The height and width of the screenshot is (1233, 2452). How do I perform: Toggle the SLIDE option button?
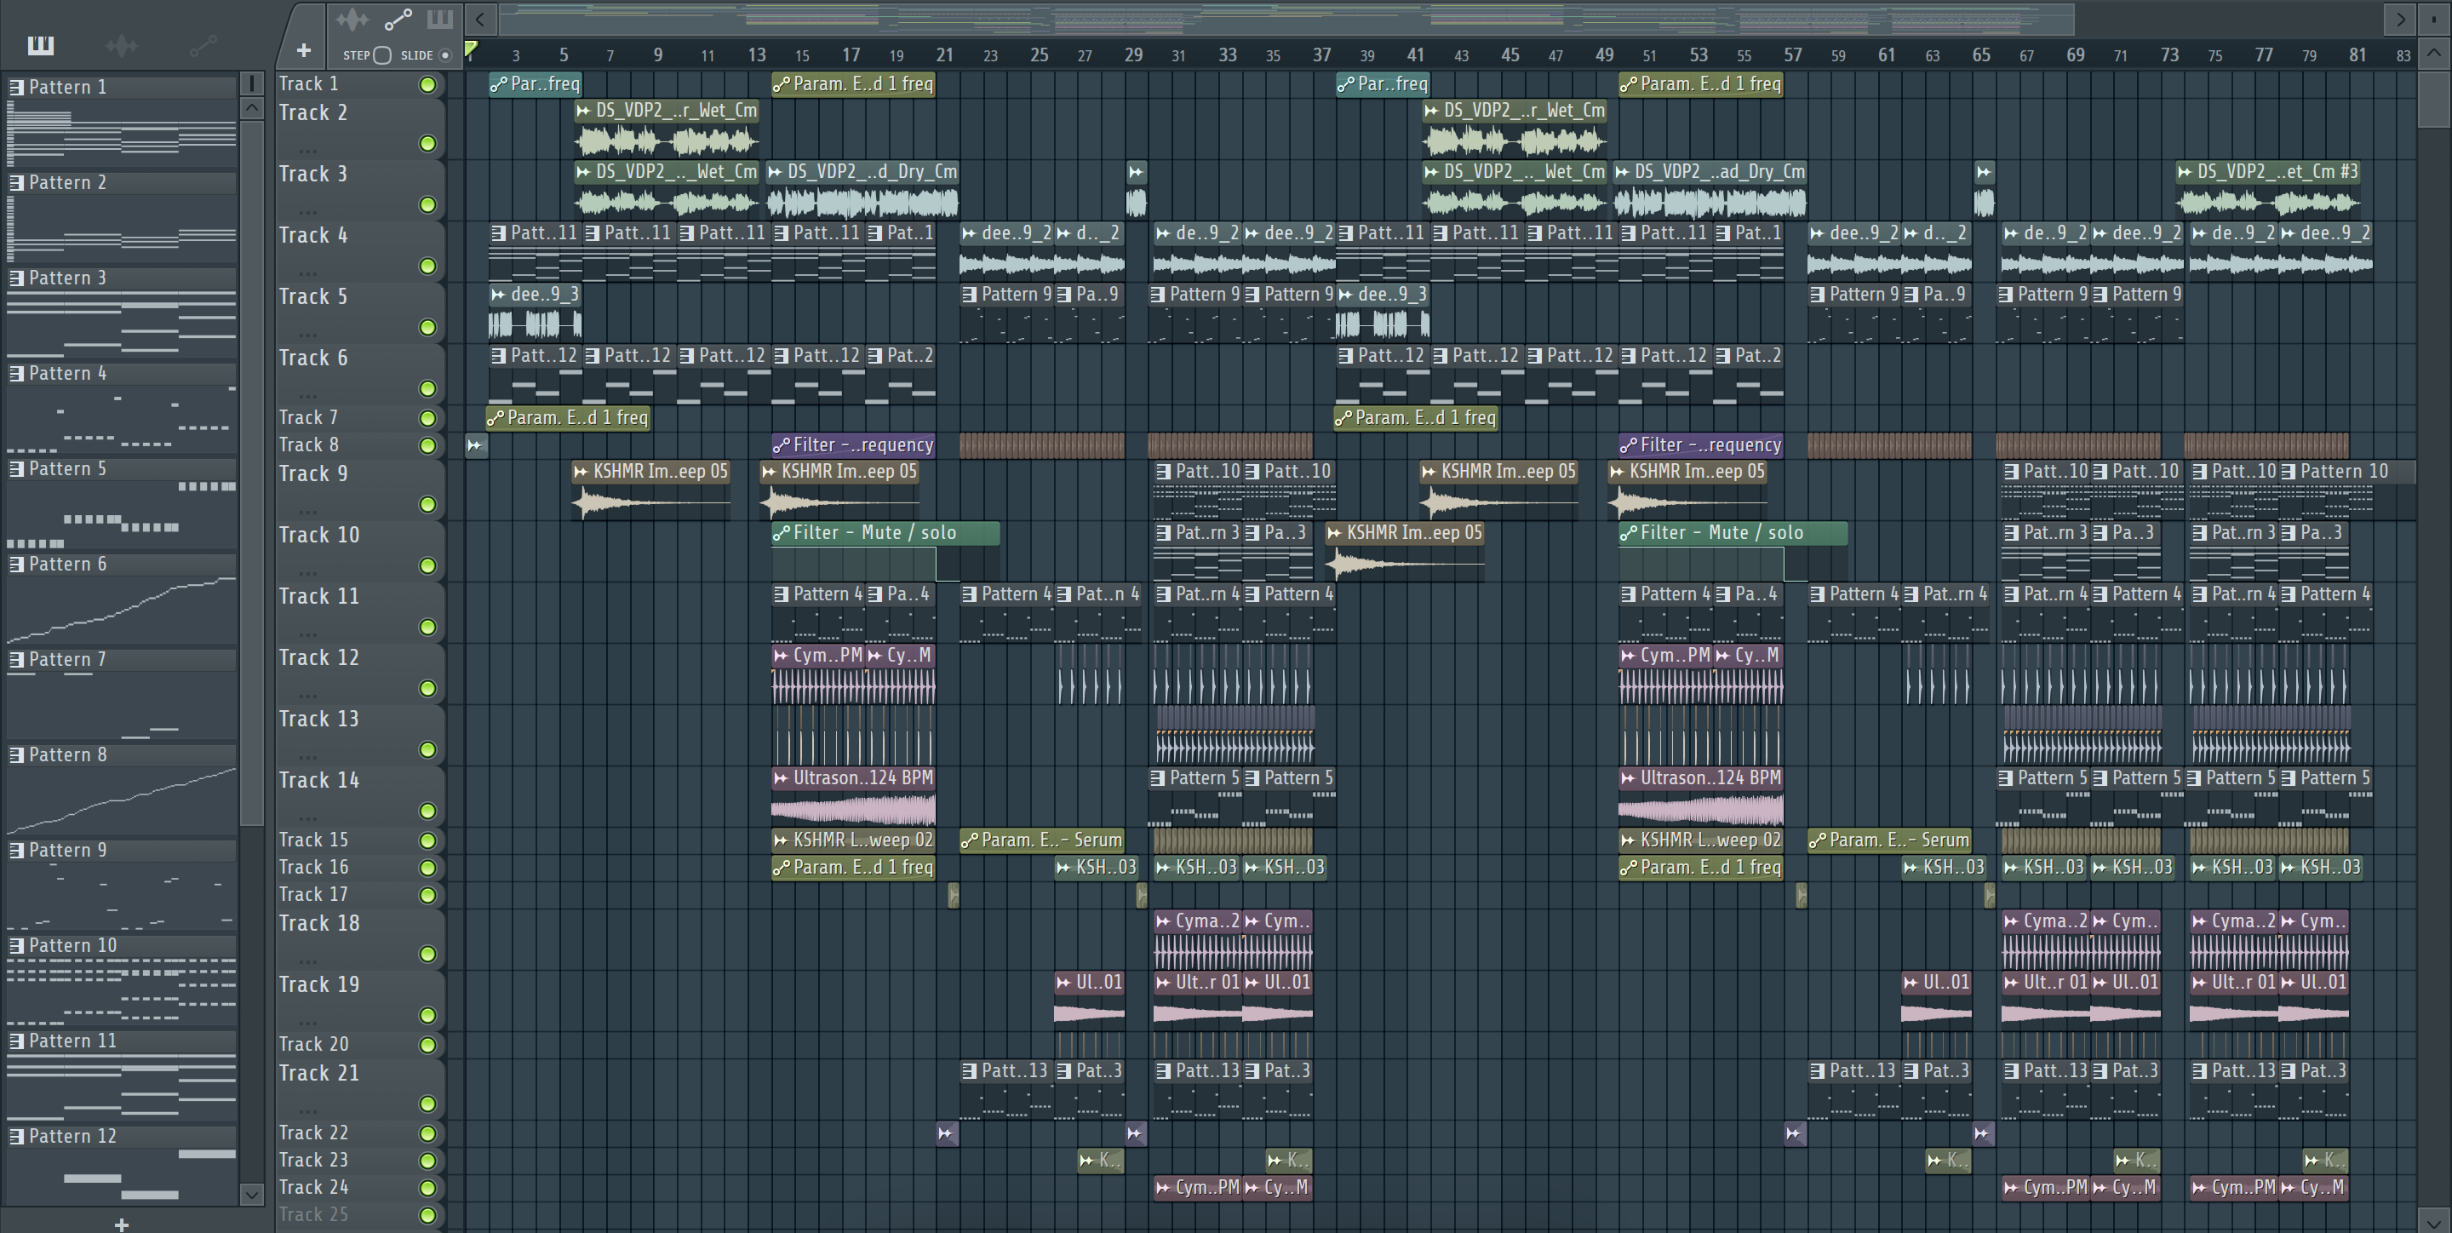444,55
